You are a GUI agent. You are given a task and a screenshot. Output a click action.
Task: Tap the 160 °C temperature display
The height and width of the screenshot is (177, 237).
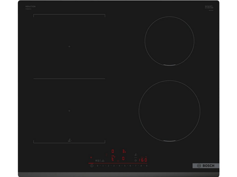[143, 160]
